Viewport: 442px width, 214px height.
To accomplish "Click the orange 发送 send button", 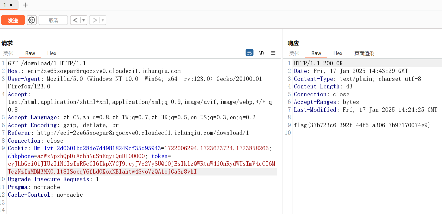I will pos(13,20).
